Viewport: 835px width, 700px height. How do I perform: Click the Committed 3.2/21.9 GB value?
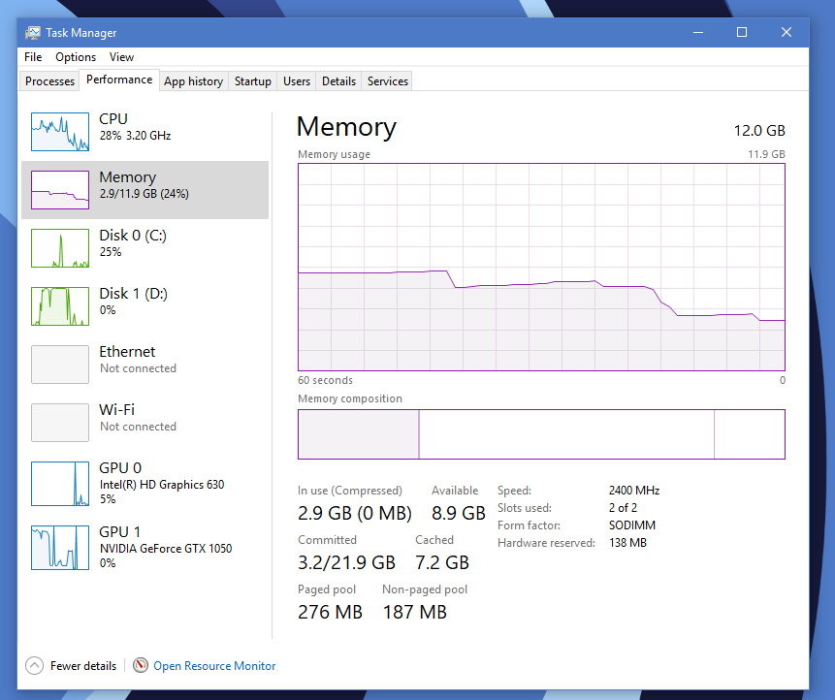[346, 562]
